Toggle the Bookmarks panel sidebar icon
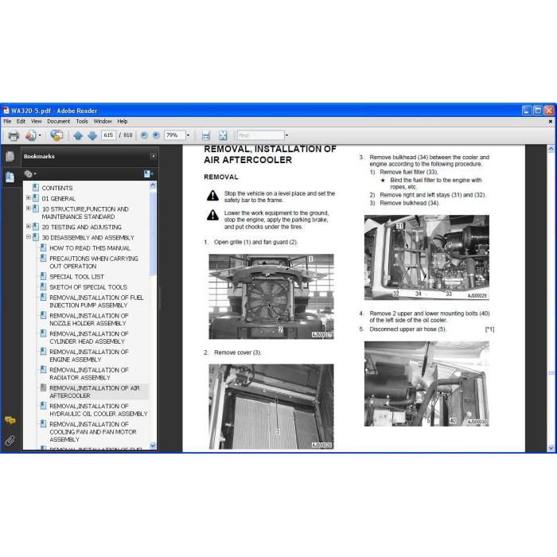 pyautogui.click(x=10, y=177)
